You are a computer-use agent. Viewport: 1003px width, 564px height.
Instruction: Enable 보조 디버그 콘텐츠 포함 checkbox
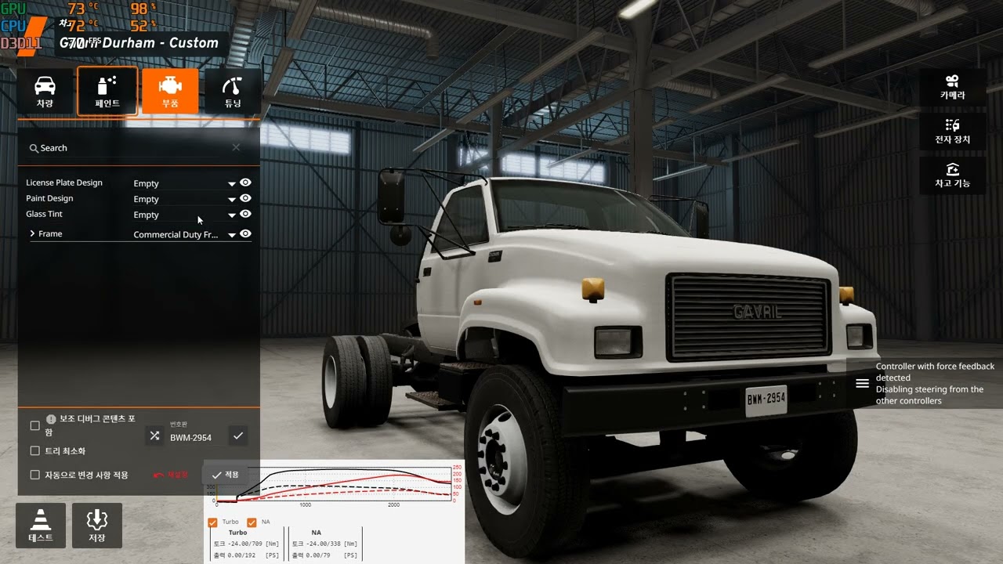pos(34,425)
